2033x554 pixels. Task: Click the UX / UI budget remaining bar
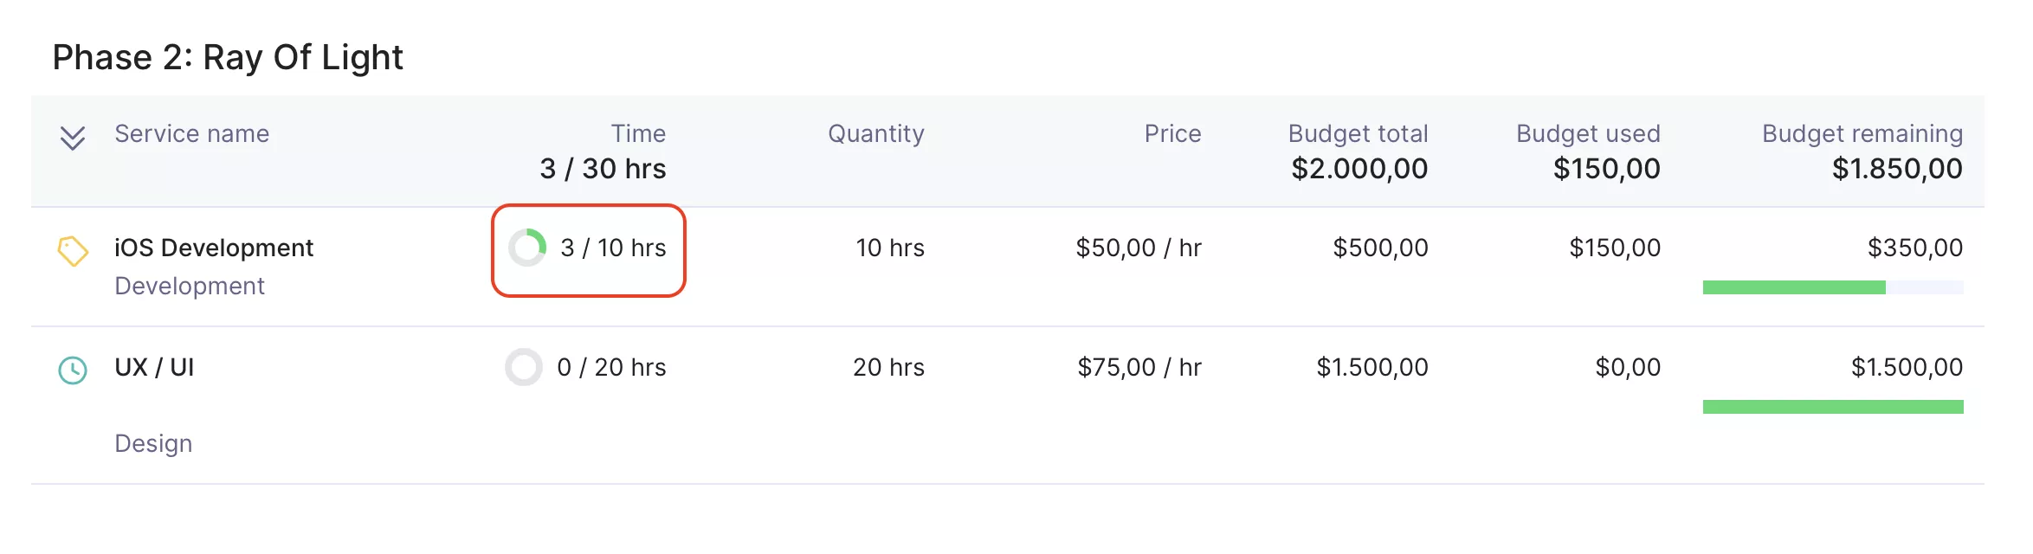1833,407
